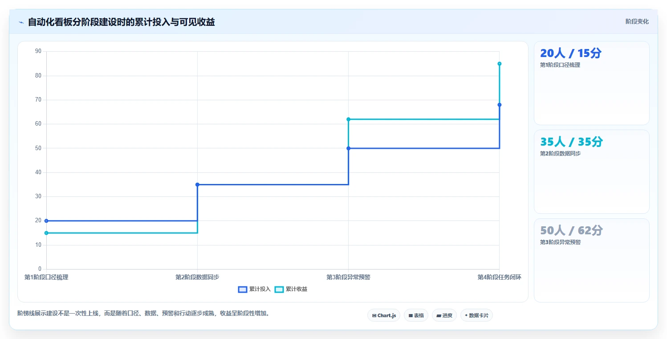The height and width of the screenshot is (339, 667).
Task: Click the cyan data point at value 15
Action: pyautogui.click(x=46, y=233)
